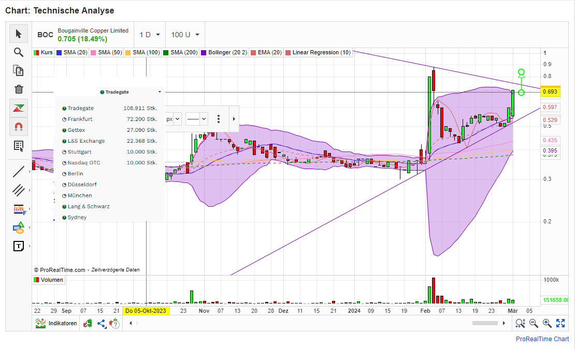Click the horizontal timeline scrollbar thumb

click(485, 323)
